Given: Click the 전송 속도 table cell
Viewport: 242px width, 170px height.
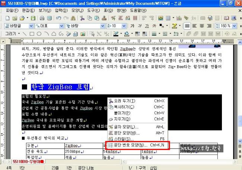Looking at the screenshot, I should click(x=45, y=151).
